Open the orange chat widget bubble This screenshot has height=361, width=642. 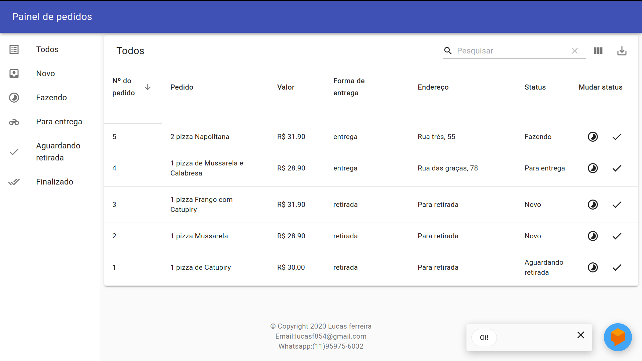[617, 337]
